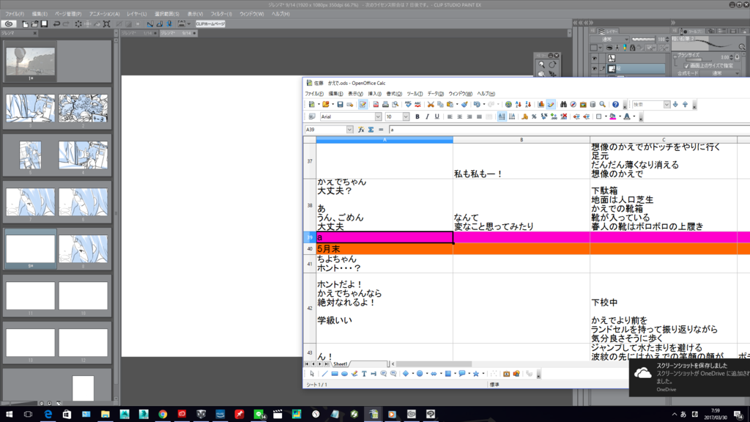The width and height of the screenshot is (750, 422).
Task: Click the Find & Replace binoculars icon
Action: click(563, 104)
